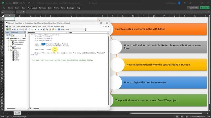The width and height of the screenshot is (211, 118).
Task: Click the Excel Search box
Action: click(116, 3)
